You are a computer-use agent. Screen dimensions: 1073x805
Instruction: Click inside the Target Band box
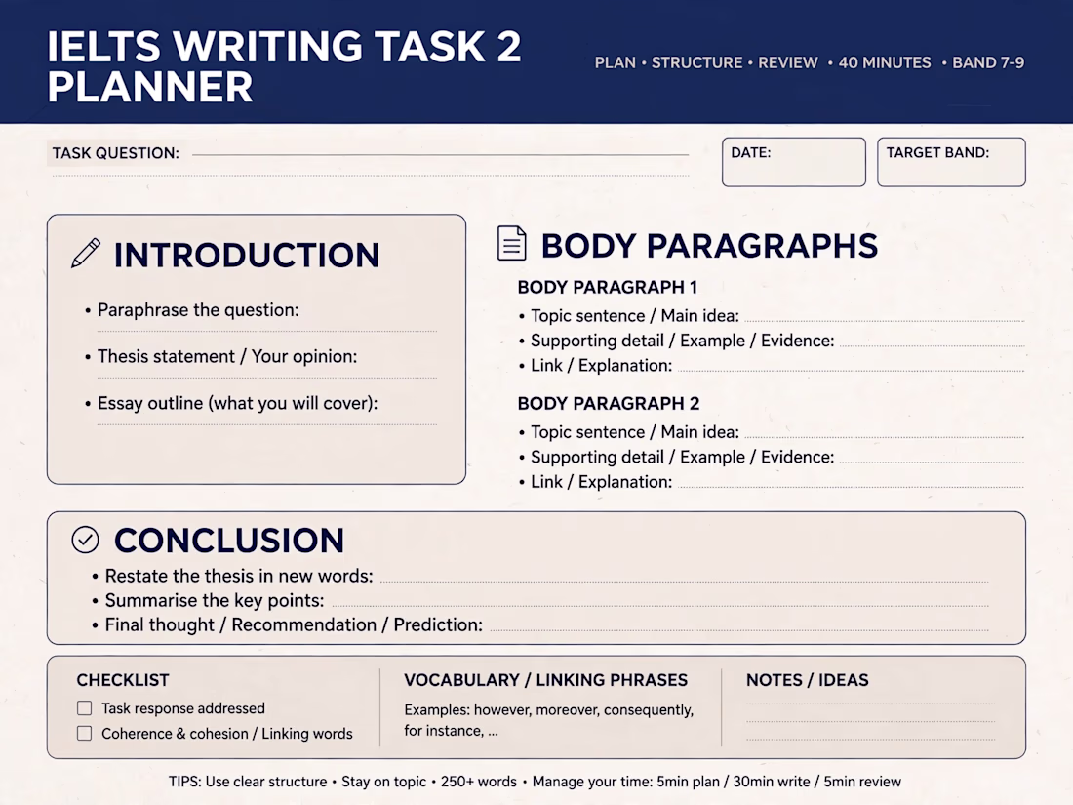coord(951,162)
